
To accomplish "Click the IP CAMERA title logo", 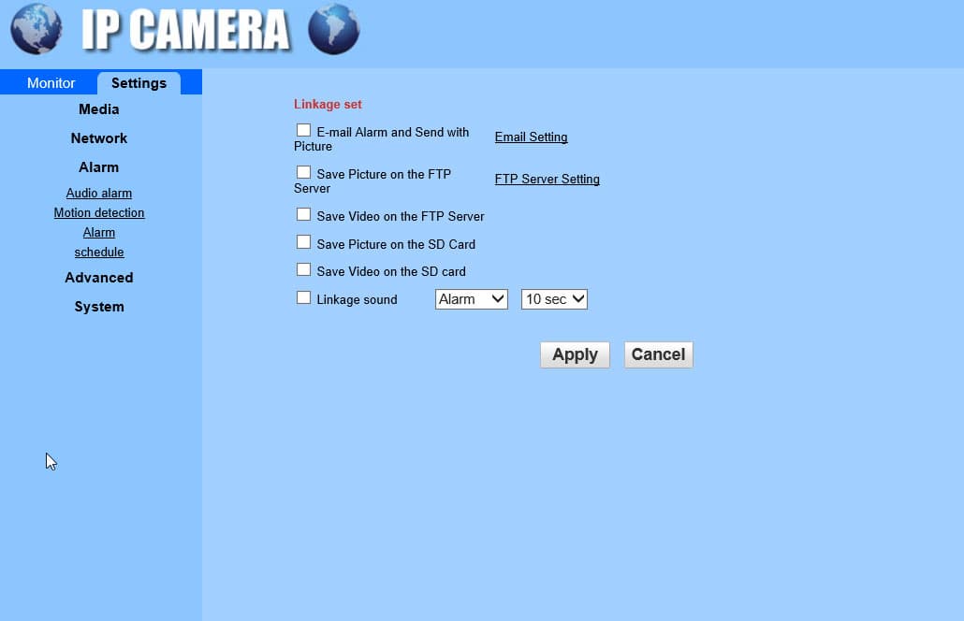I will tap(185, 30).
